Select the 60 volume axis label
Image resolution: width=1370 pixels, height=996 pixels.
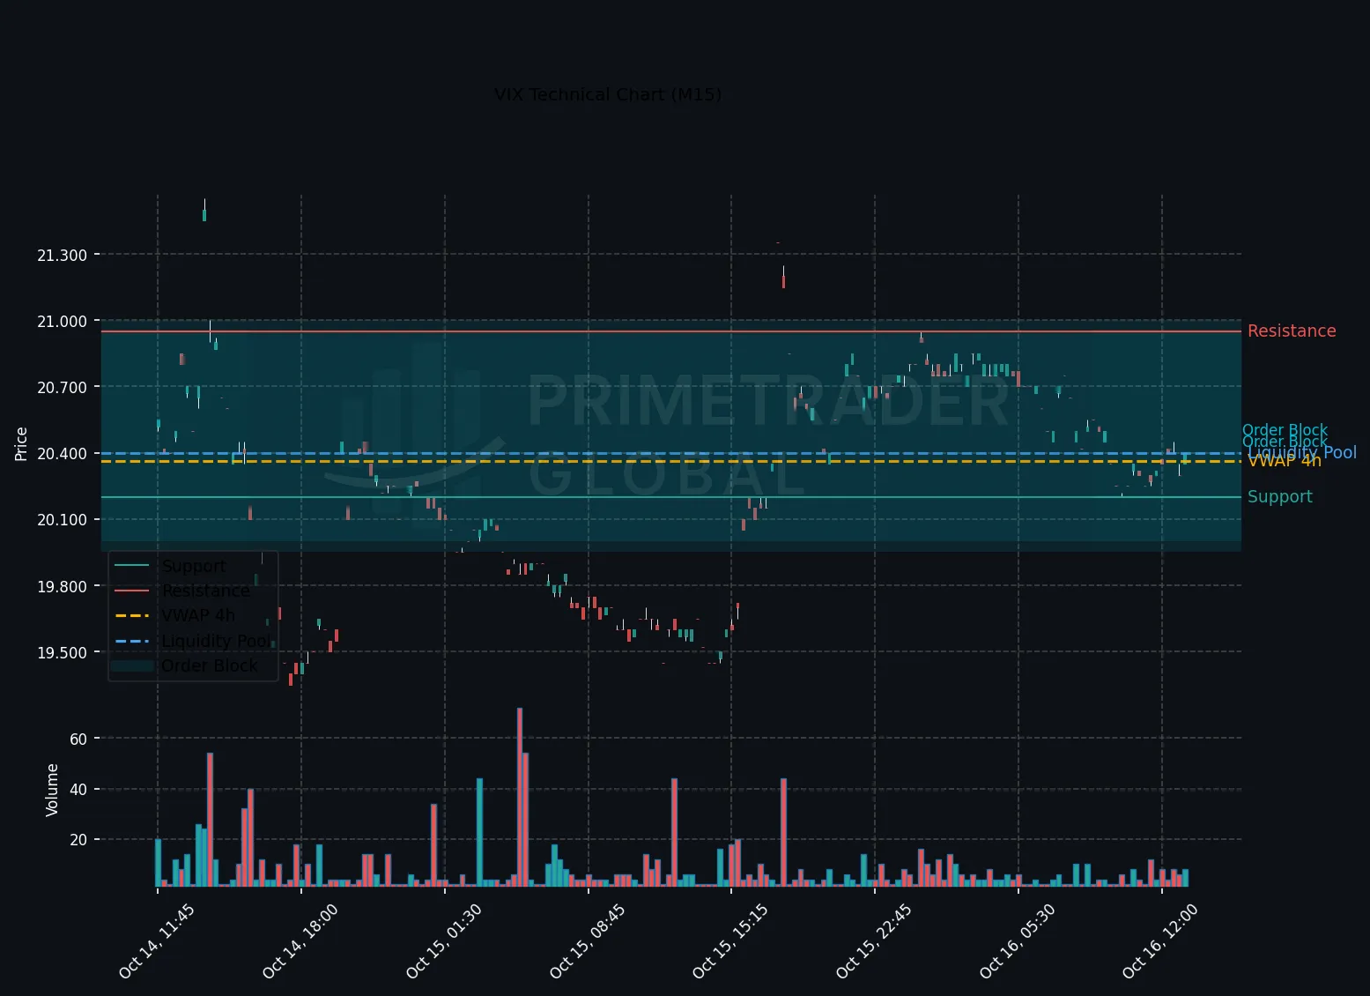78,739
